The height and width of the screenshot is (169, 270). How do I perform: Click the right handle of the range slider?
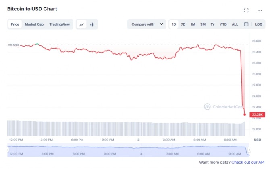click(249, 149)
